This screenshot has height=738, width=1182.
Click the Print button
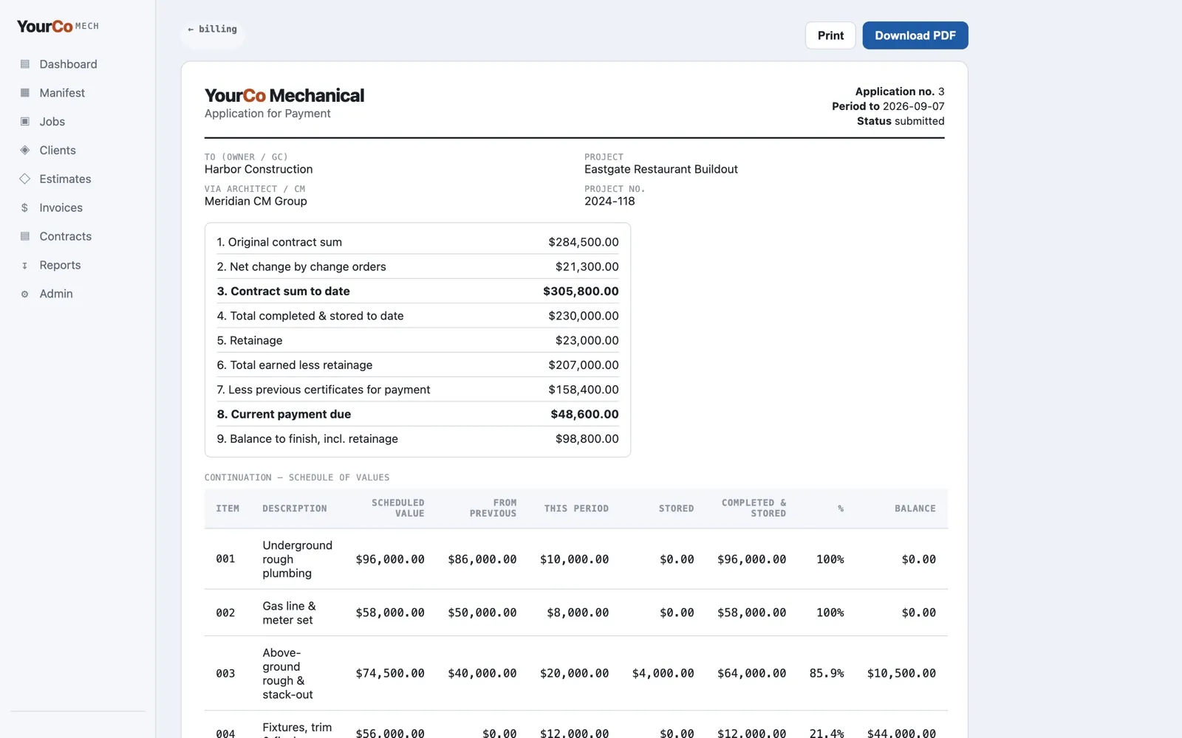click(830, 35)
